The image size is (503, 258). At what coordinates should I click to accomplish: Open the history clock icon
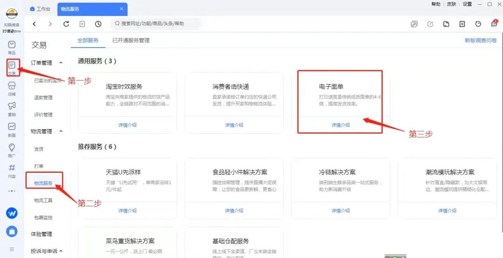coord(98,24)
